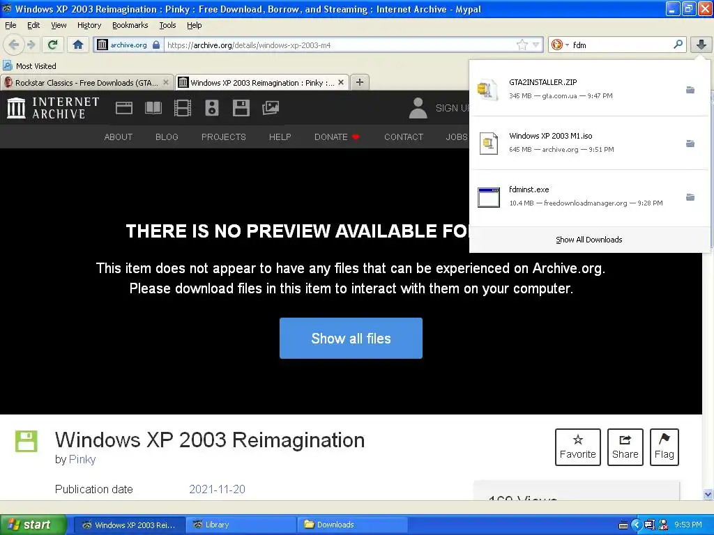Open the Bookmarks menu
Screen dimensions: 714x535
(130, 25)
